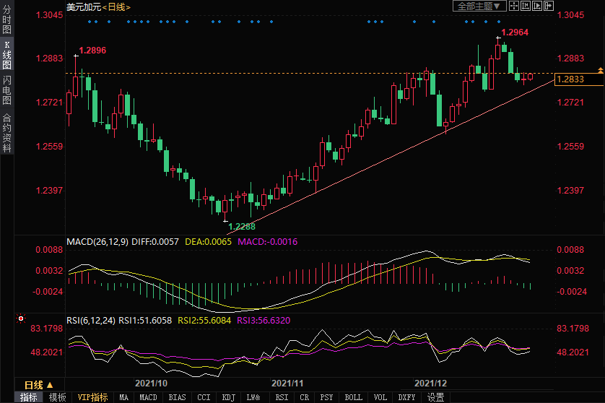Click the red sun icon beside RSI
Viewport: 605px width, 403px height.
(x=20, y=318)
